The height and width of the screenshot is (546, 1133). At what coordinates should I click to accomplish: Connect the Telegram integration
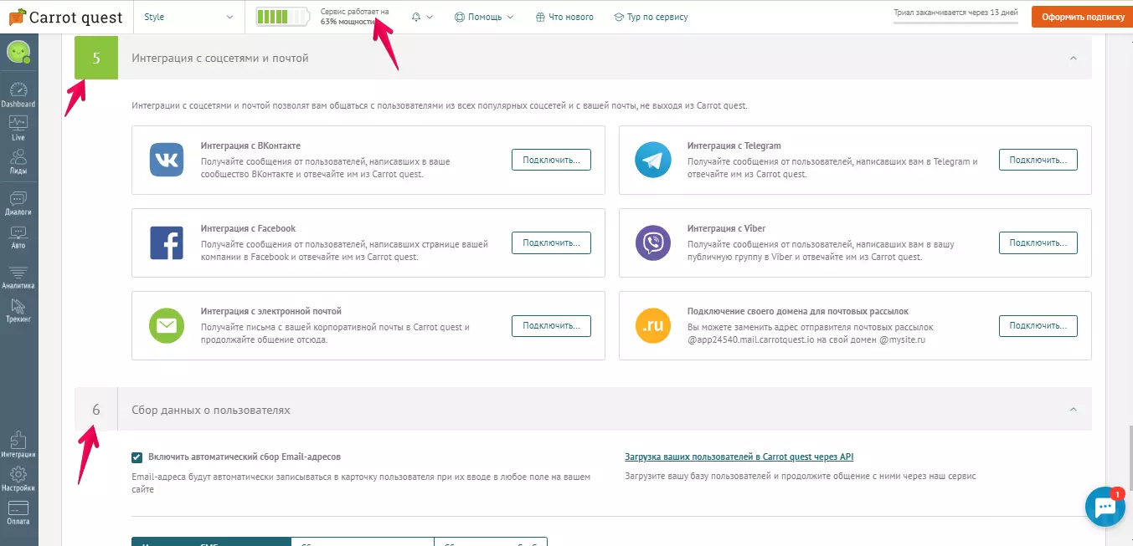click(x=1038, y=160)
